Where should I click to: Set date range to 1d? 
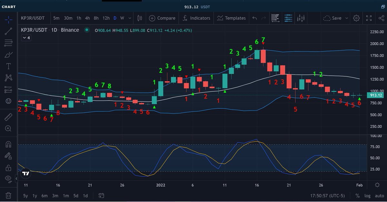point(85,196)
